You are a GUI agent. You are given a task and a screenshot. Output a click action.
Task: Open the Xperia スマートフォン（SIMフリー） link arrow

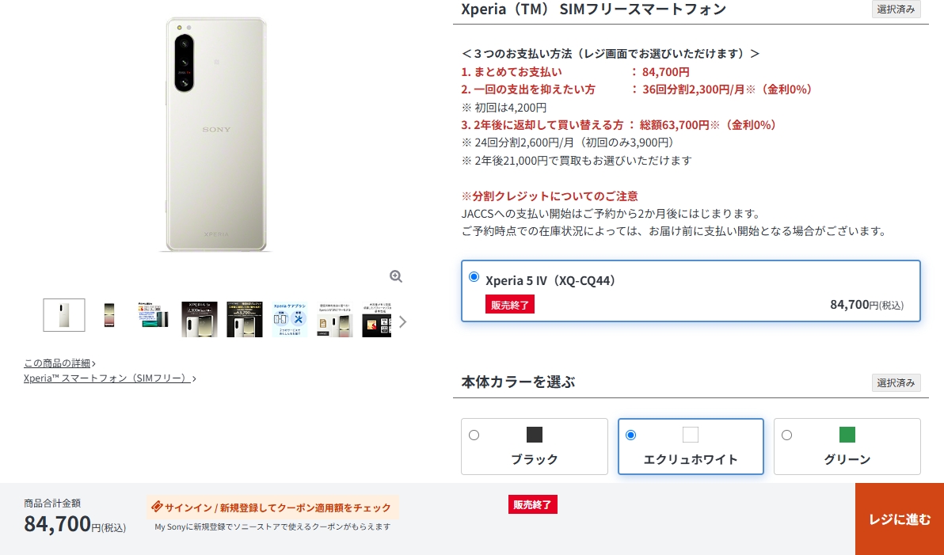click(x=194, y=378)
